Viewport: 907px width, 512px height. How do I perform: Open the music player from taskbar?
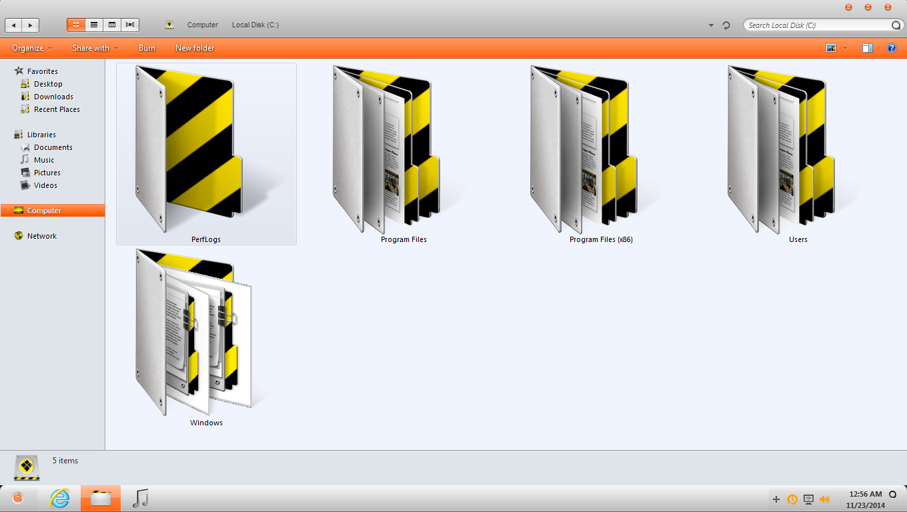pos(140,498)
